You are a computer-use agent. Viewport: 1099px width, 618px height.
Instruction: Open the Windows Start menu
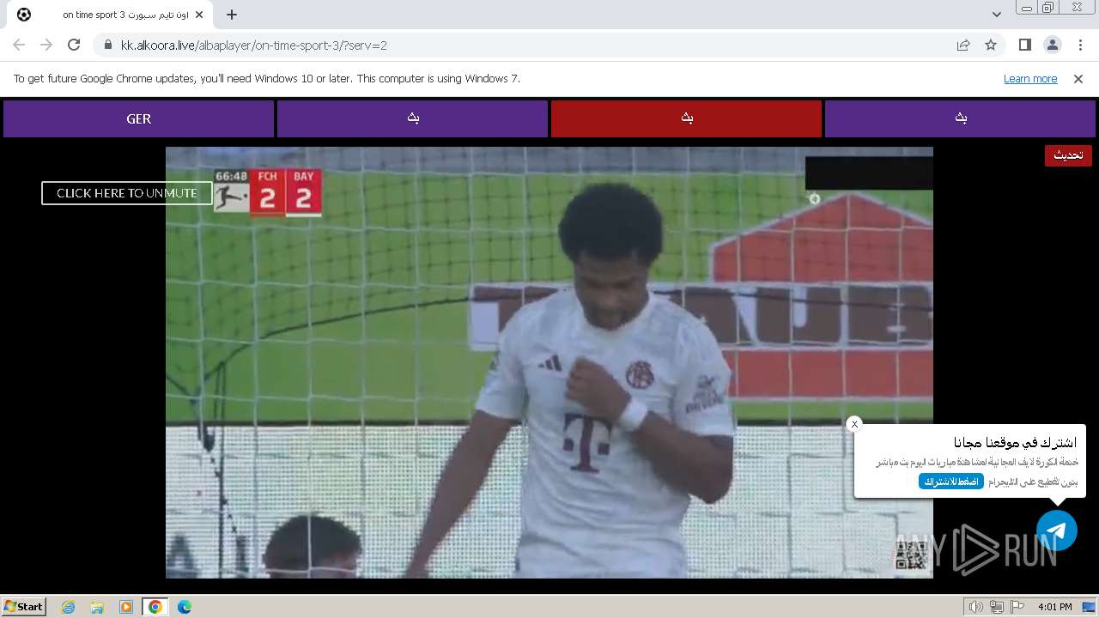[x=24, y=607]
